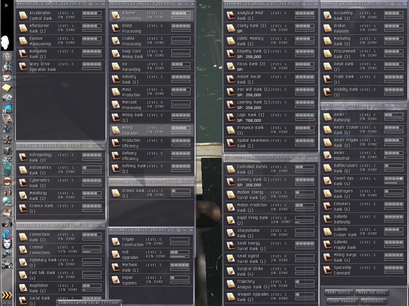This screenshot has width=409, height=306.
Task: Open the green calculator sidebar icon
Action: pyautogui.click(x=7, y=171)
